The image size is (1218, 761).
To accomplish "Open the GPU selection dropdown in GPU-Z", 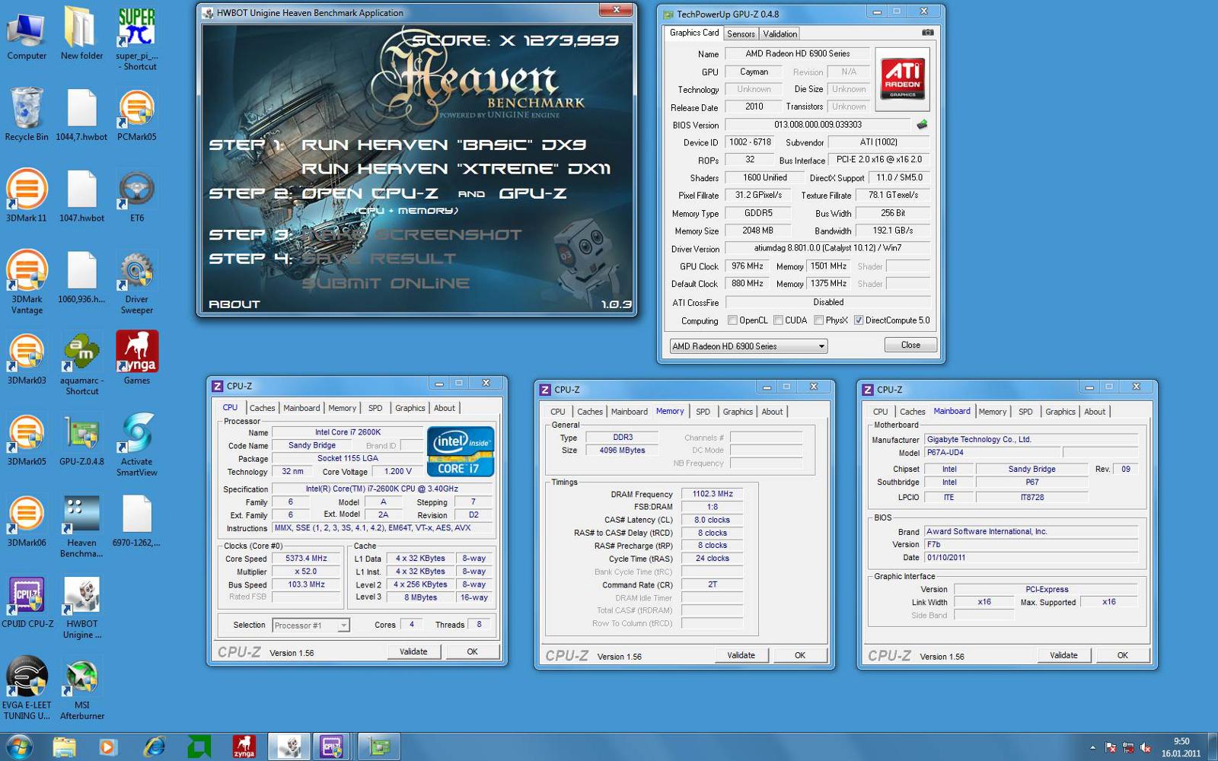I will 748,346.
